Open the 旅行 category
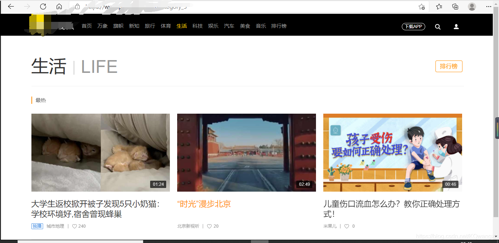The height and width of the screenshot is (243, 499). click(x=150, y=26)
